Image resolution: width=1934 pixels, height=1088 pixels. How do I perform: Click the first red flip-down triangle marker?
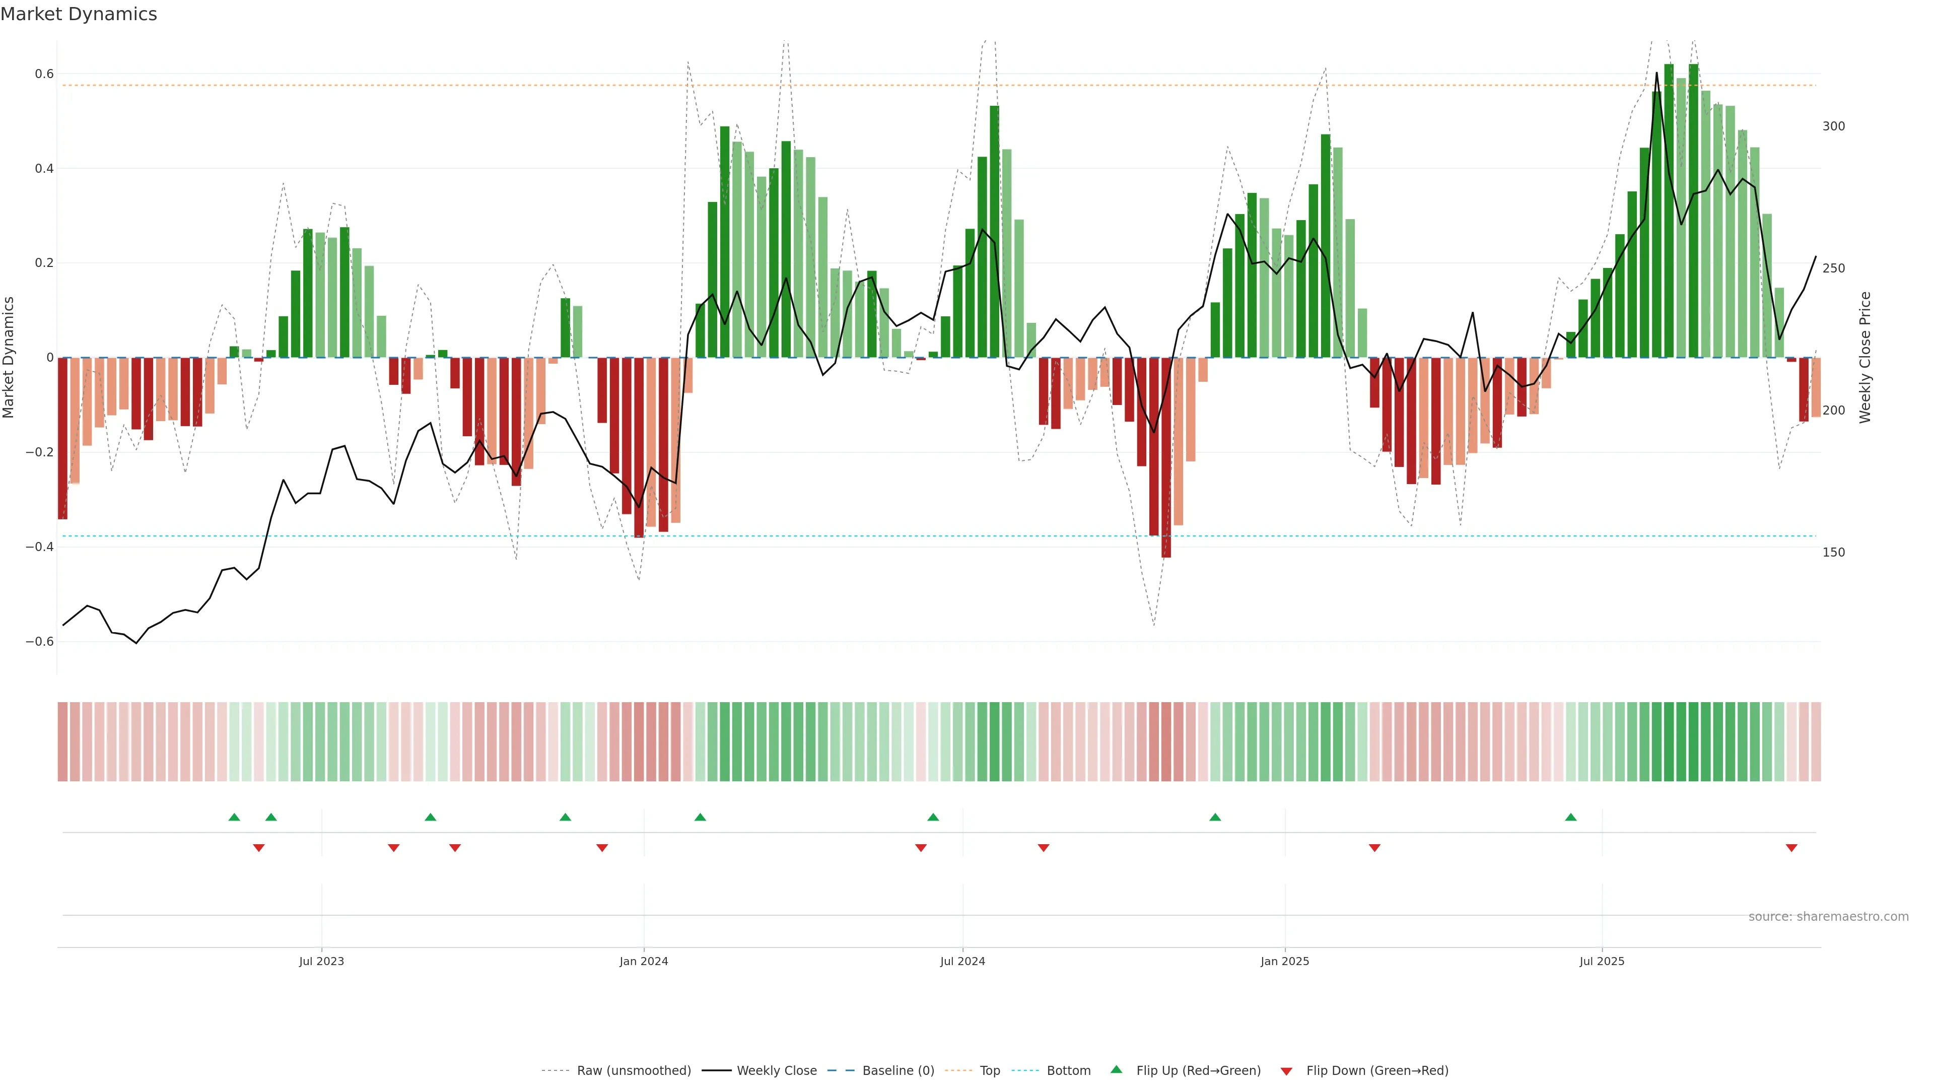click(259, 848)
